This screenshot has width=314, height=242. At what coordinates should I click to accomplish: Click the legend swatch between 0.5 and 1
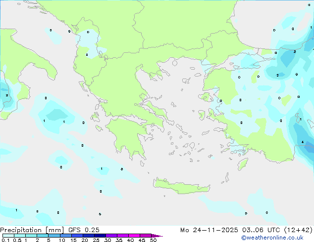coord(20,236)
